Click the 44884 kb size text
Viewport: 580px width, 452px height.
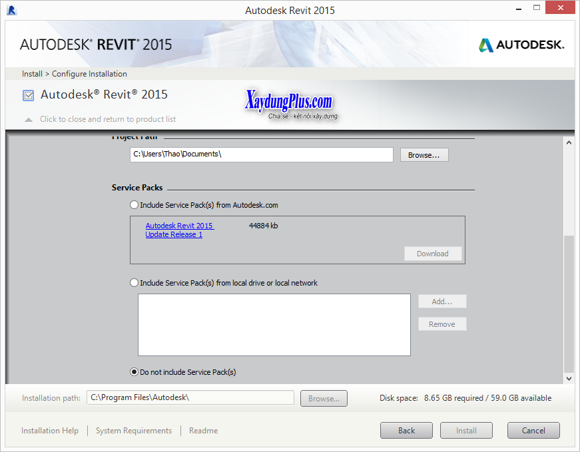coord(264,226)
